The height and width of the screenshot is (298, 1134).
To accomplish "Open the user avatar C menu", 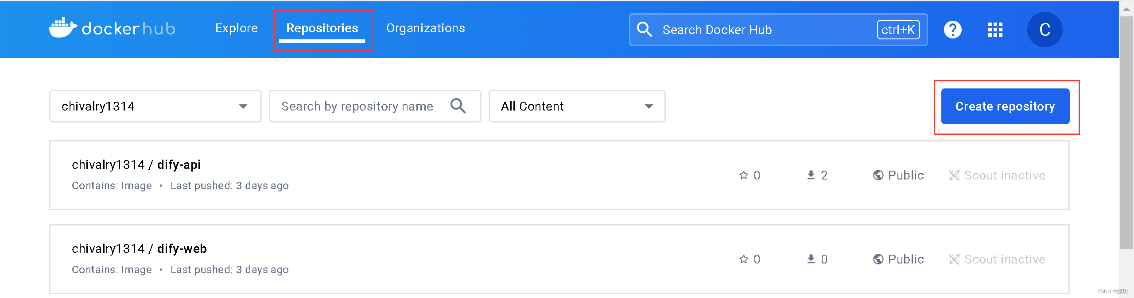I will 1045,30.
